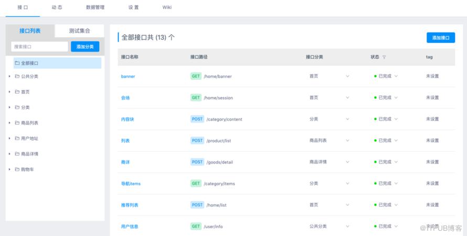Click the /home/banner path text
This screenshot has width=467, height=236.
(x=218, y=77)
